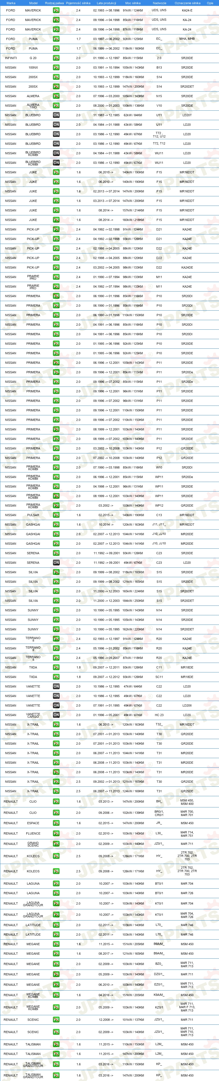Click petrol icon in Pick-Up KA24DE row

coord(56,267)
